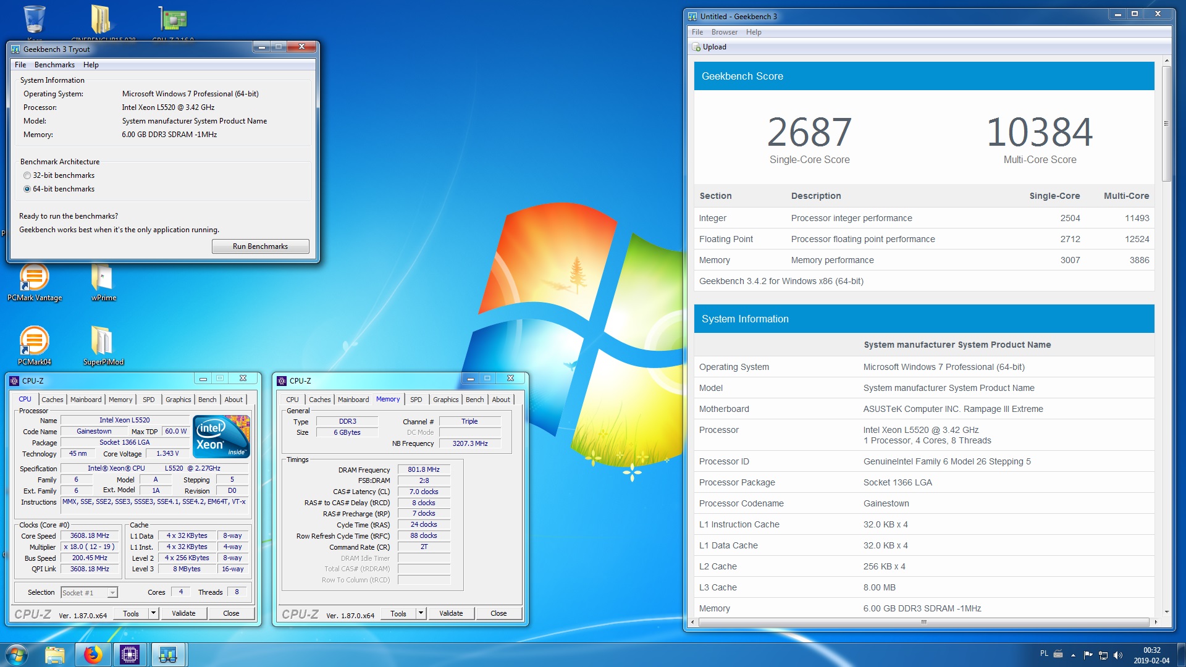This screenshot has width=1186, height=667.
Task: Open File menu in Geekbench Tryout
Action: point(20,65)
